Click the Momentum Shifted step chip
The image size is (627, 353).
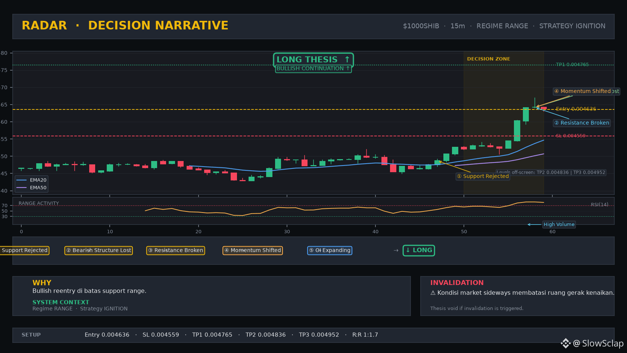[253, 250]
